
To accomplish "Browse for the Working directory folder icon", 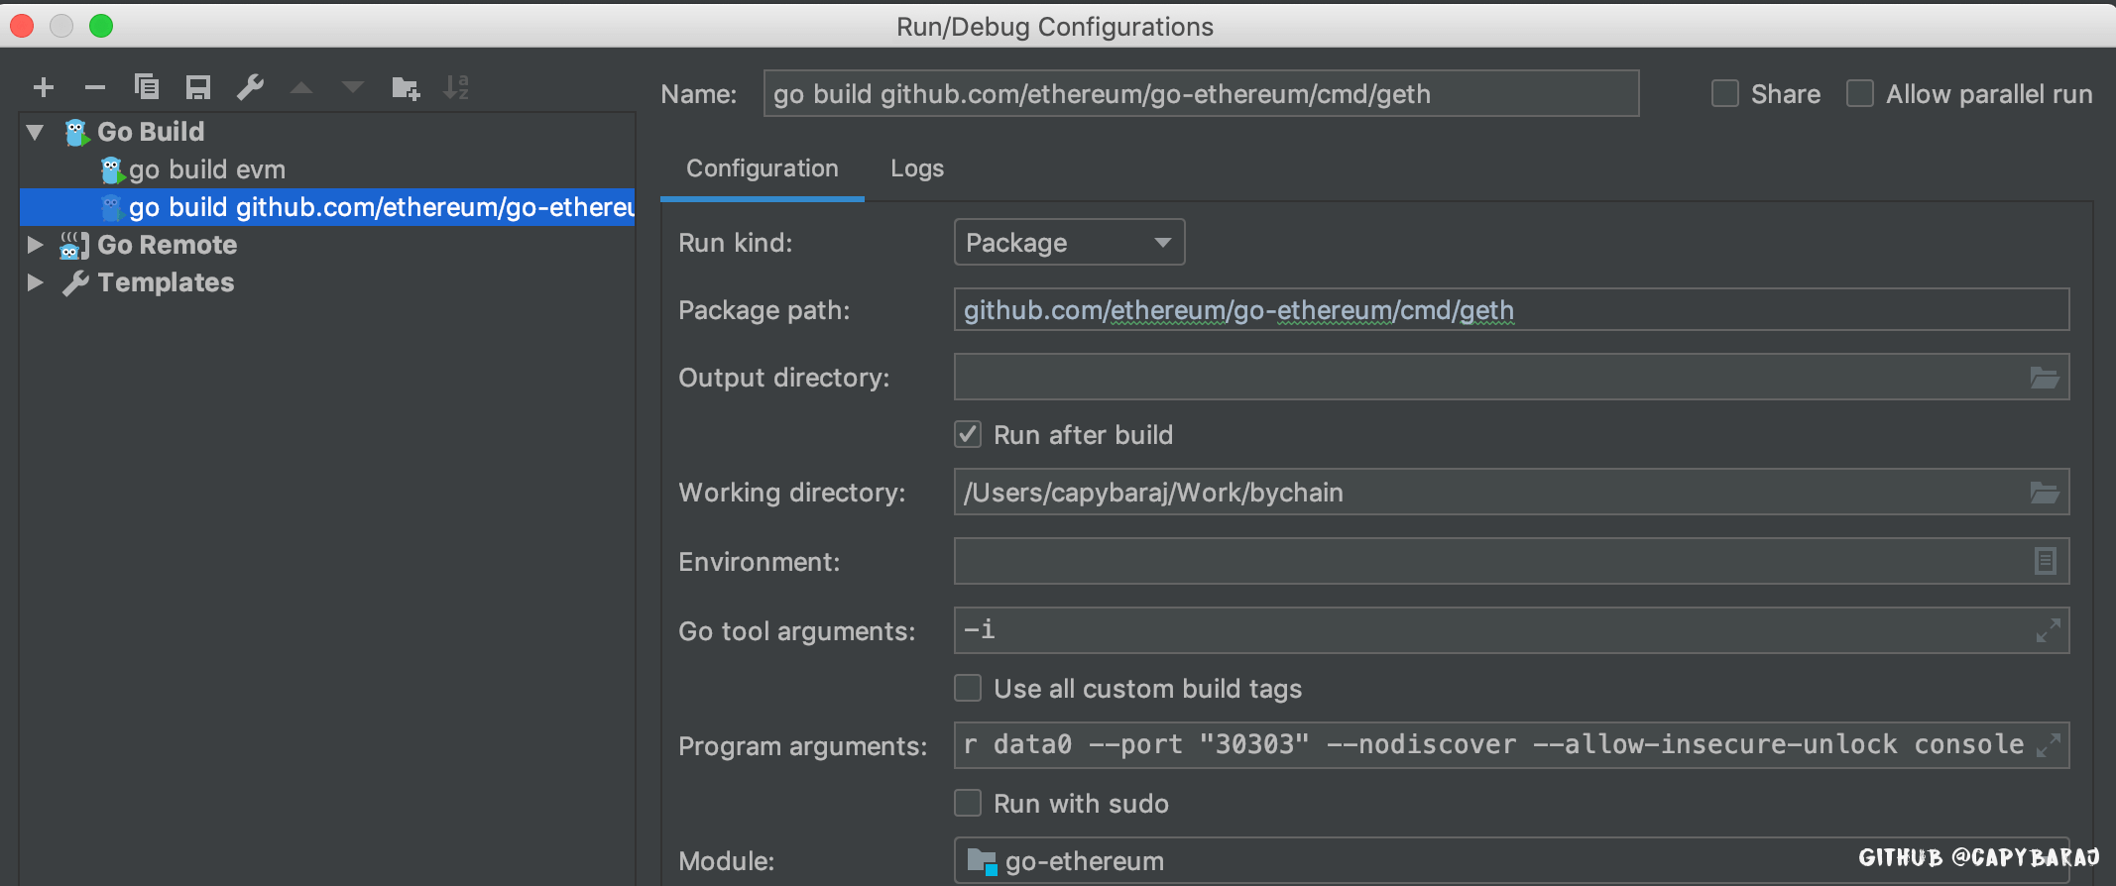I will [x=2045, y=493].
